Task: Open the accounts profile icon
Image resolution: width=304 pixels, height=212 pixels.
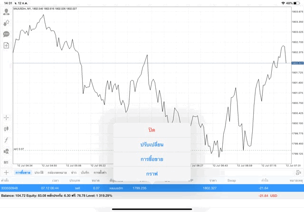Action: (7, 12)
